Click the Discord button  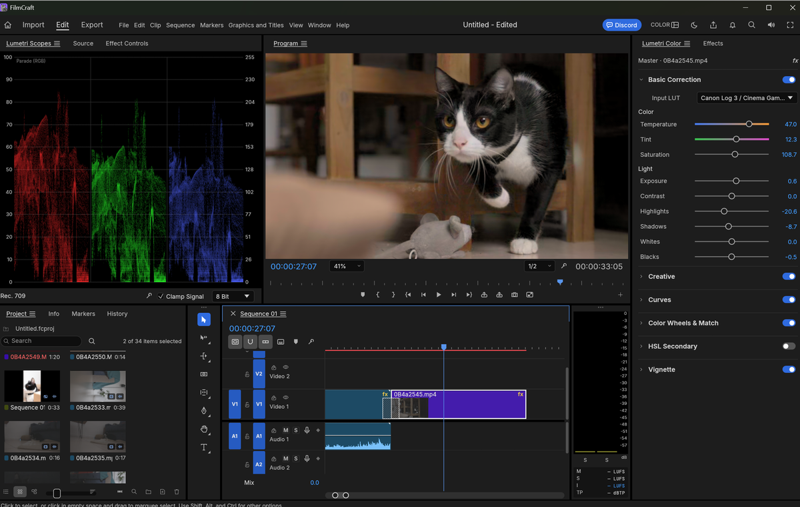tap(622, 25)
